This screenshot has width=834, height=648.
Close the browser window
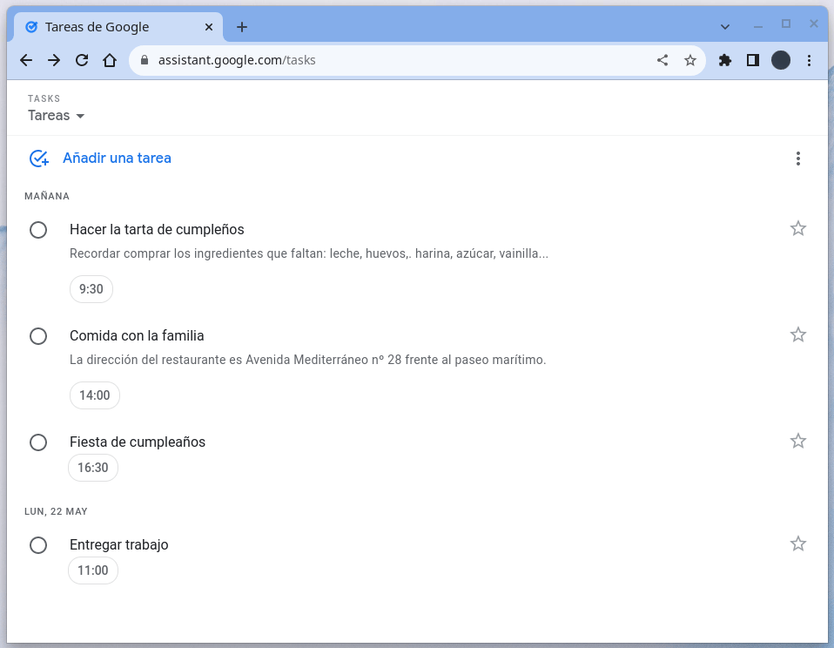click(813, 24)
